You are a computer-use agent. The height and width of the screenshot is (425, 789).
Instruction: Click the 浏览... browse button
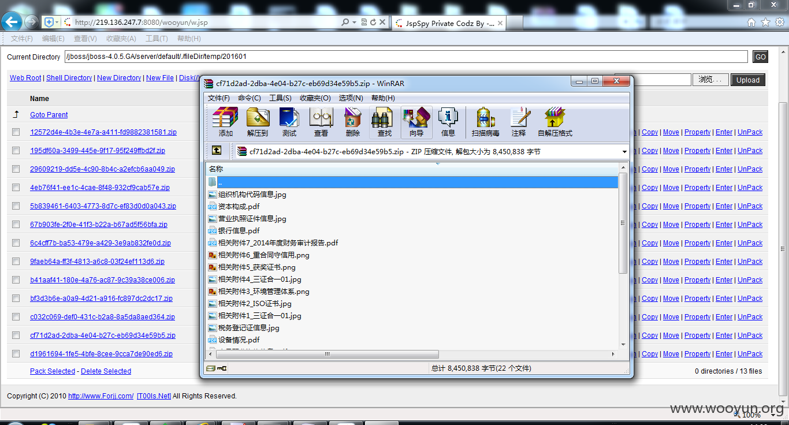point(710,80)
